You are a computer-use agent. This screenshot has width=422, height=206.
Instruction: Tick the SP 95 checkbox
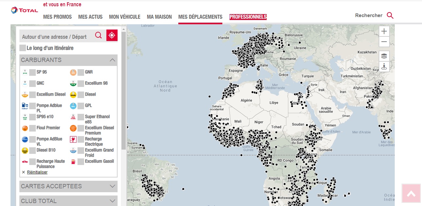[33, 72]
